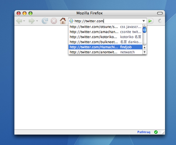Click the Back arrow button
Screen dimensions: 176x145
tap(19, 21)
